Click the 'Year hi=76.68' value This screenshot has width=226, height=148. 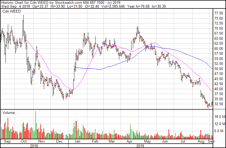click(138, 6)
